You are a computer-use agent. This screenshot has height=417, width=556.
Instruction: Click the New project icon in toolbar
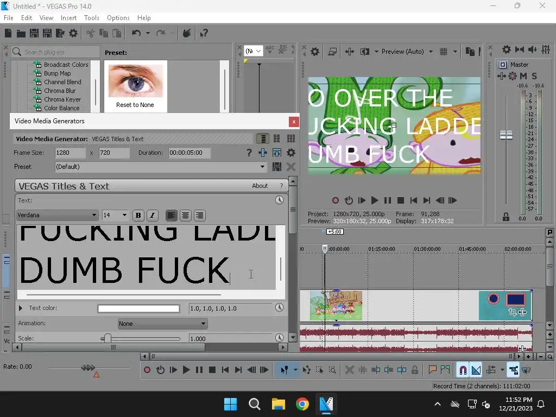8,33
